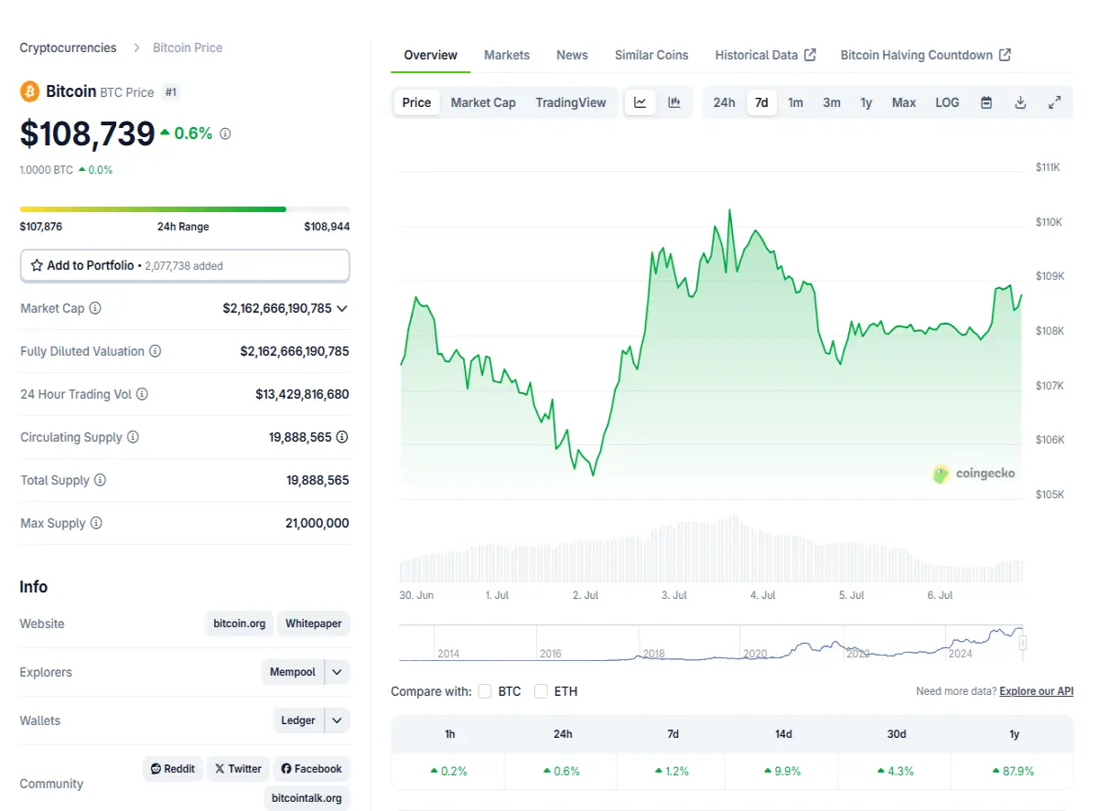Screen dimensions: 1098x811
Task: Download chart data icon
Action: click(x=1020, y=102)
